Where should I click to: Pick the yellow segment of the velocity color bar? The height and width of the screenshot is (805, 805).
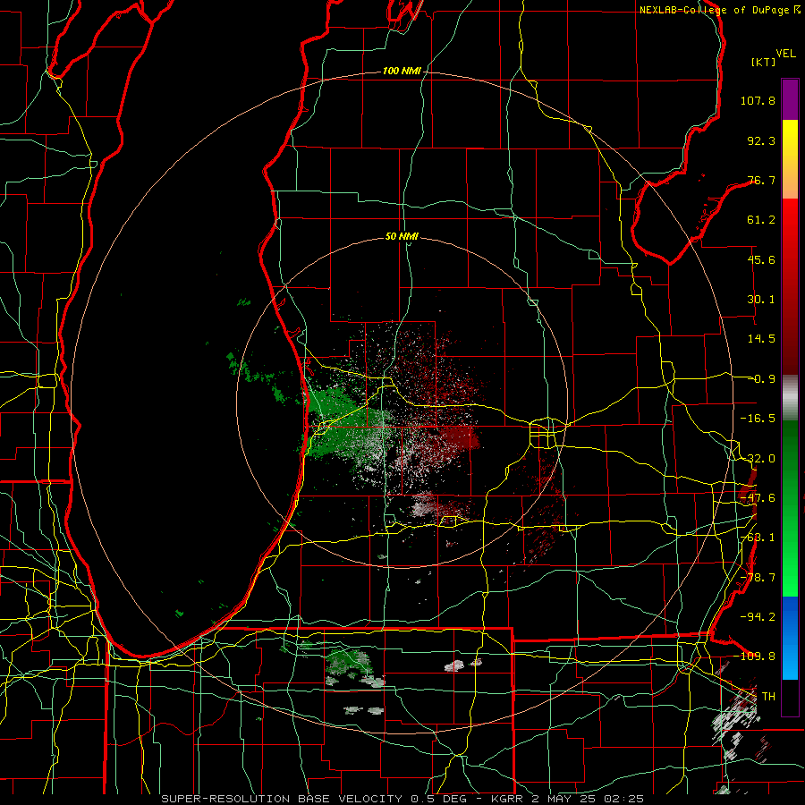[x=790, y=140]
